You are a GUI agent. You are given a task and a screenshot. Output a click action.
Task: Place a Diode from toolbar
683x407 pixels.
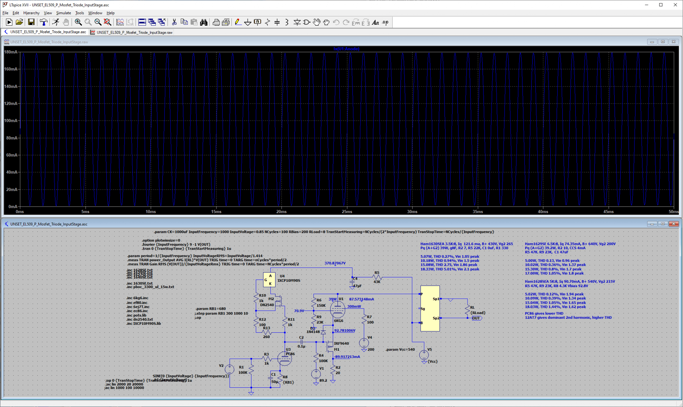click(297, 22)
